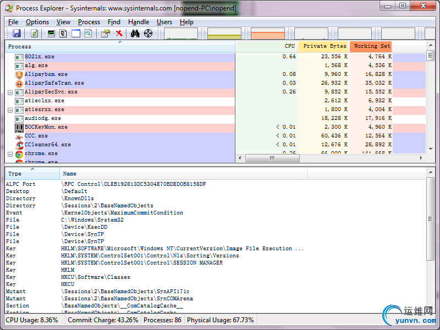
Task: Select the crosshair Find Window's Process icon
Action: click(x=148, y=34)
